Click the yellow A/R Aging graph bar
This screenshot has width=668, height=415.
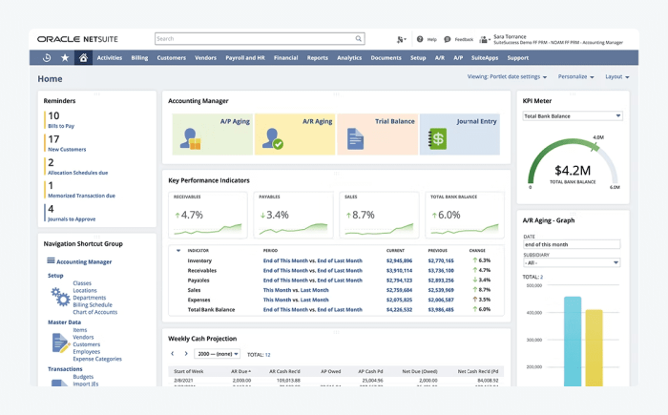tap(594, 348)
